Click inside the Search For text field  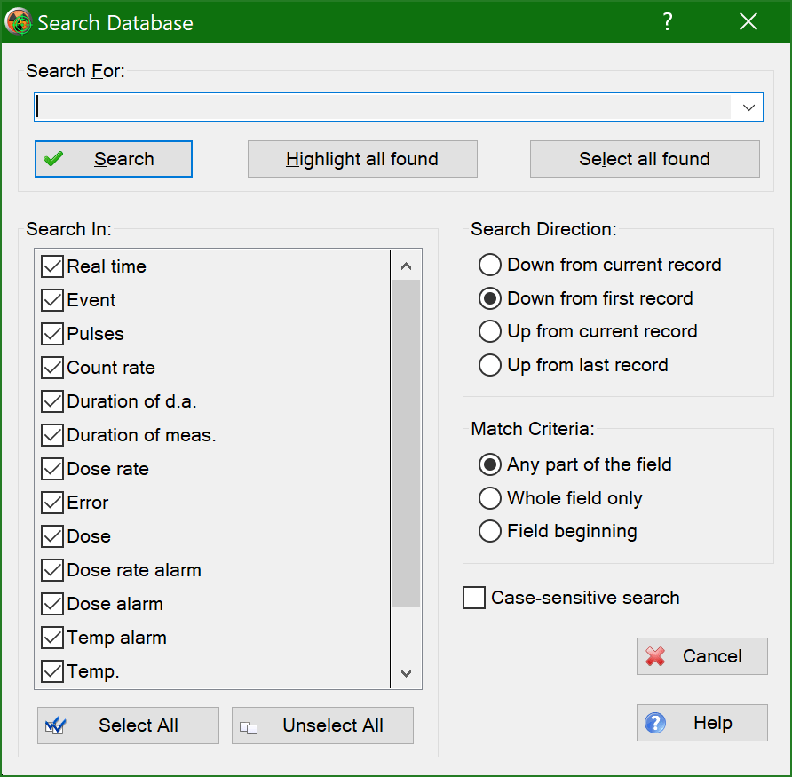(x=383, y=107)
